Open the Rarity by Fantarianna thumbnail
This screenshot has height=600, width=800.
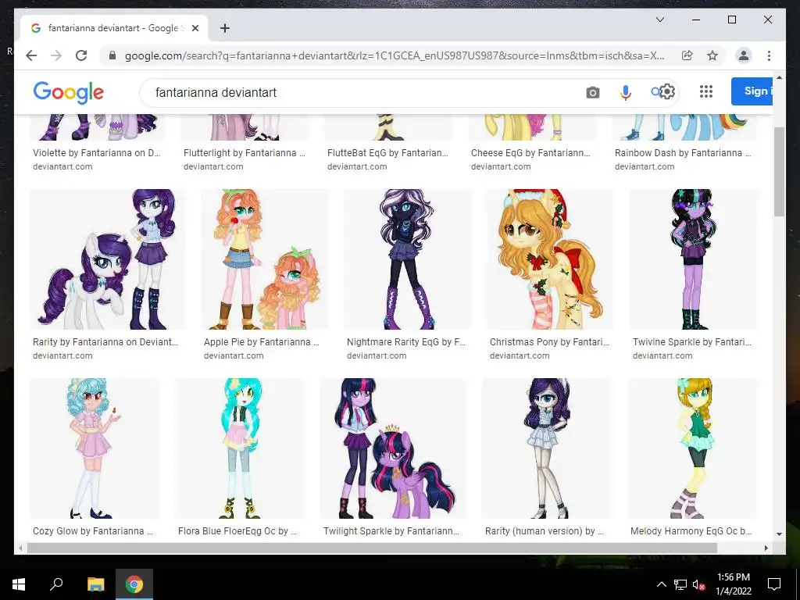[108, 259]
